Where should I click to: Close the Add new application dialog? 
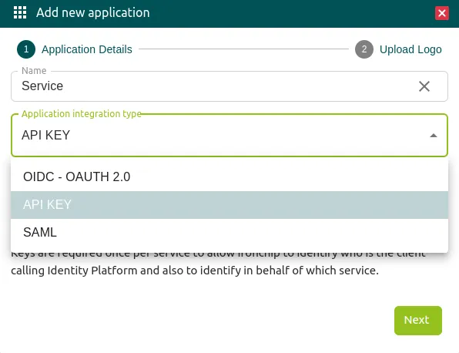pos(442,13)
